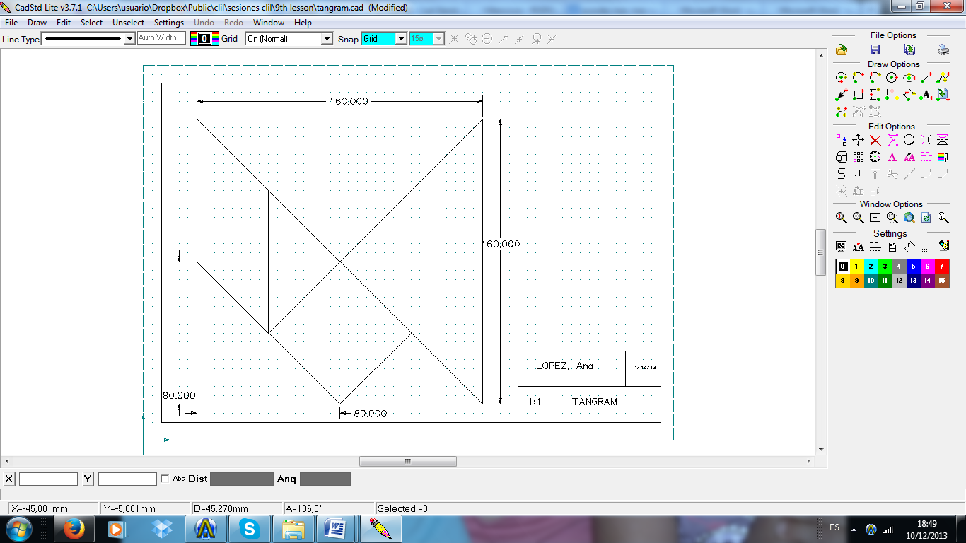The height and width of the screenshot is (543, 966).
Task: Pick red color swatch number 7
Action: point(941,267)
